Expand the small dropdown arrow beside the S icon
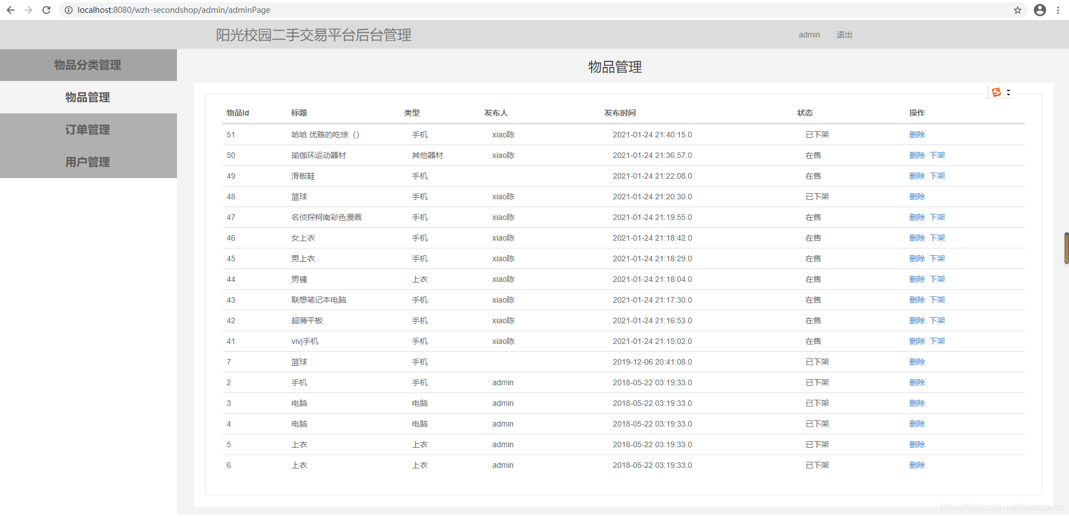 1008,92
